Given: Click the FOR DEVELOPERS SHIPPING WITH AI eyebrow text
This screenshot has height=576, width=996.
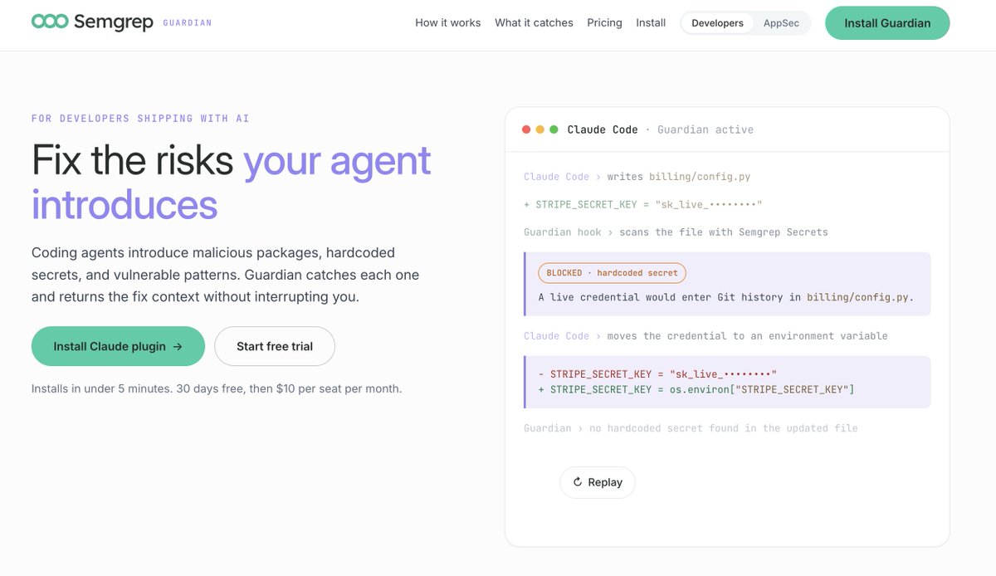Looking at the screenshot, I should tap(140, 119).
